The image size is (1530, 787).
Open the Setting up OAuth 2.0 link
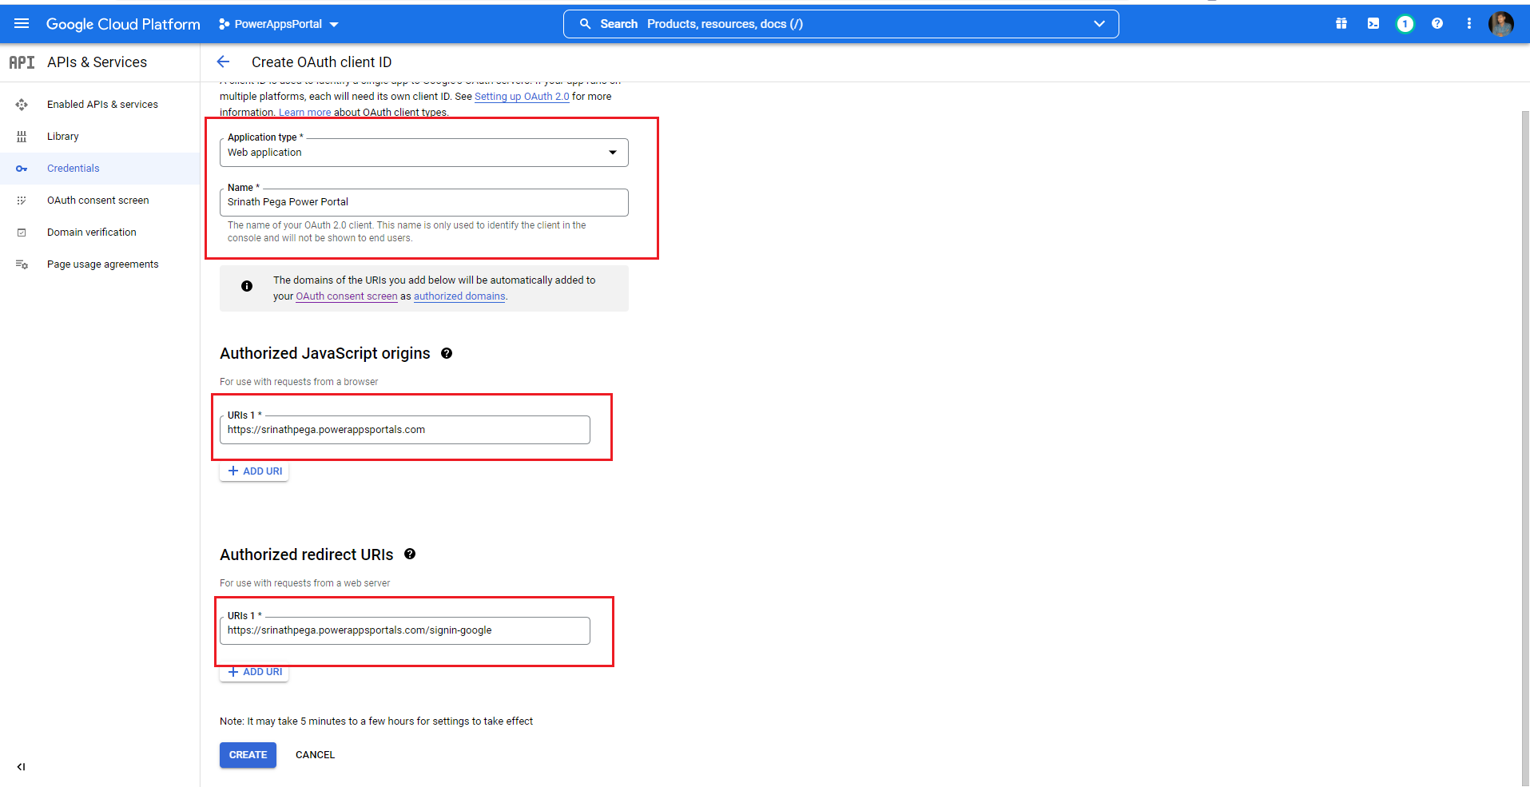522,97
